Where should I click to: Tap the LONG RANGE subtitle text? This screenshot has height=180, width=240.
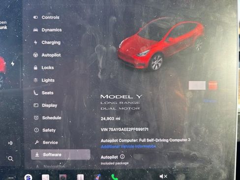120,103
